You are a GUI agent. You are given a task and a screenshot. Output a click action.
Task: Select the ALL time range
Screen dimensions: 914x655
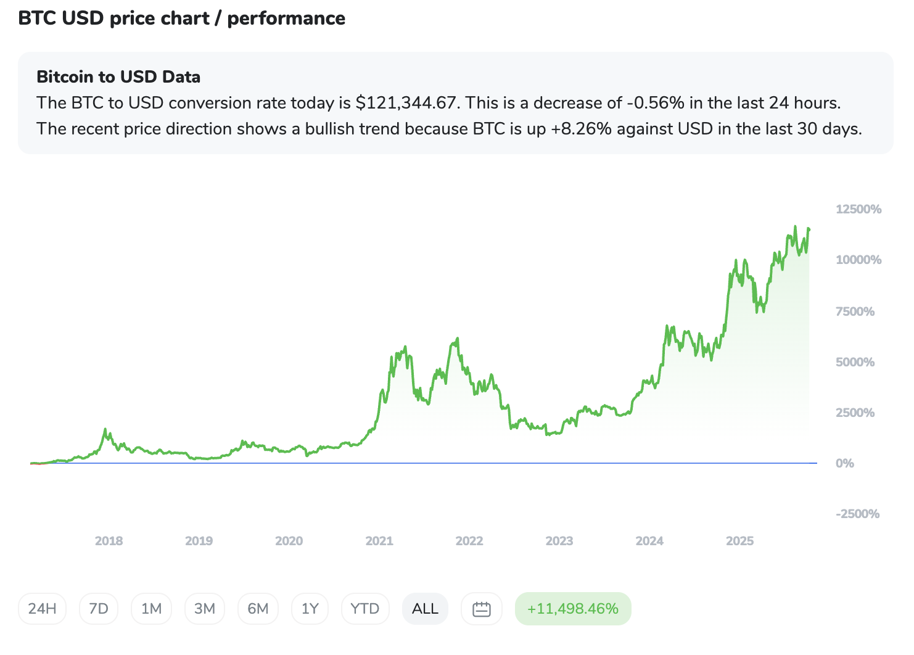coord(425,609)
